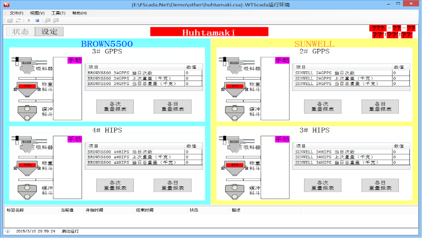This screenshot has height=238, width=422.
Task: Select row SUNWELL 2#GPPS 上次重量（千克）
Action: tap(352, 78)
